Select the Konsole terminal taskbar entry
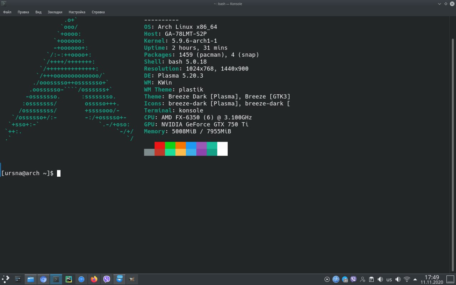 (56, 279)
